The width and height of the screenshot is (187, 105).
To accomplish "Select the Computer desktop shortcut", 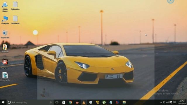I will coord(5,20).
